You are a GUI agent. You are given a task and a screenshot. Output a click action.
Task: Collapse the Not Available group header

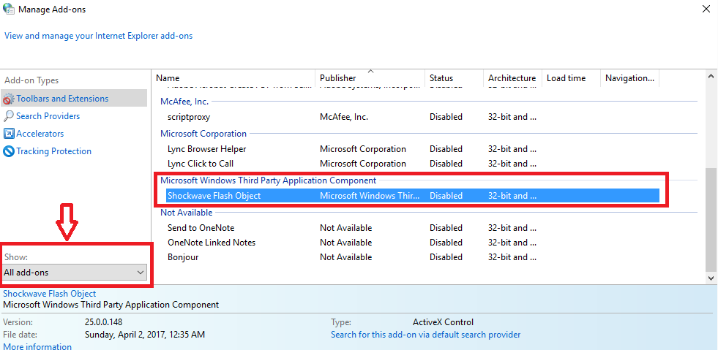[187, 213]
